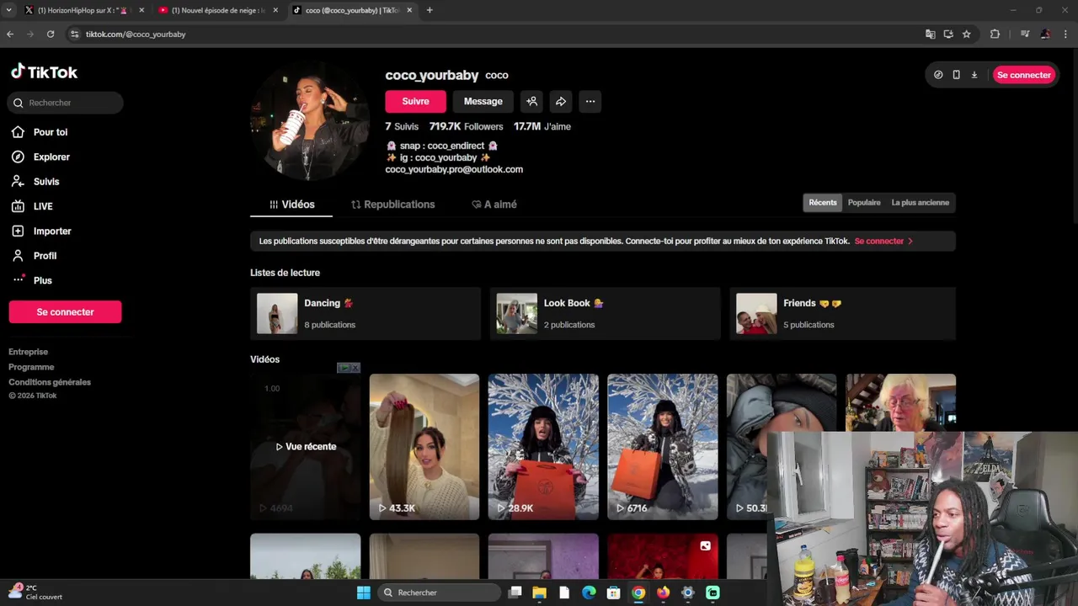
Task: Open the Dancing playlist
Action: pos(366,313)
